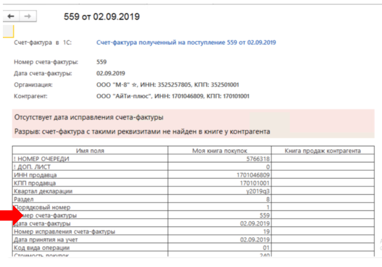Click the "Разрыв: счет-фактура с такими реквизитами" message

tap(142, 132)
